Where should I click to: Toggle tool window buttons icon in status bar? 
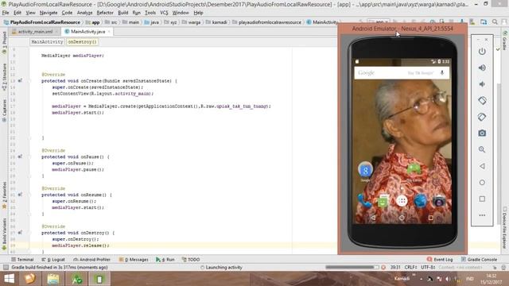coord(6,267)
